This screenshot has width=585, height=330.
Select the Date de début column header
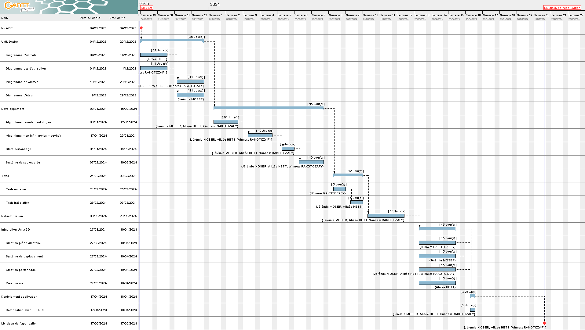pyautogui.click(x=90, y=18)
